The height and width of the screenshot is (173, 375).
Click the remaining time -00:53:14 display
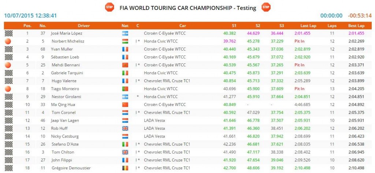[x=360, y=16]
